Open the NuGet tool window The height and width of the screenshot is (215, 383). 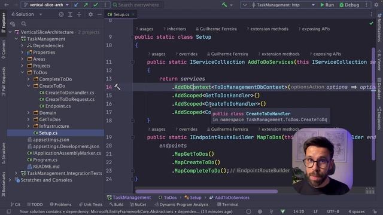click(x=138, y=204)
